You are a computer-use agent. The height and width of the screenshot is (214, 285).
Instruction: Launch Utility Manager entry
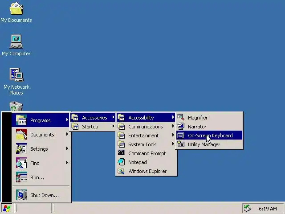pyautogui.click(x=209, y=144)
